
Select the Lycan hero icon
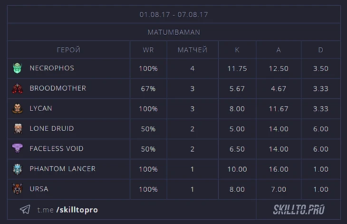(17, 108)
